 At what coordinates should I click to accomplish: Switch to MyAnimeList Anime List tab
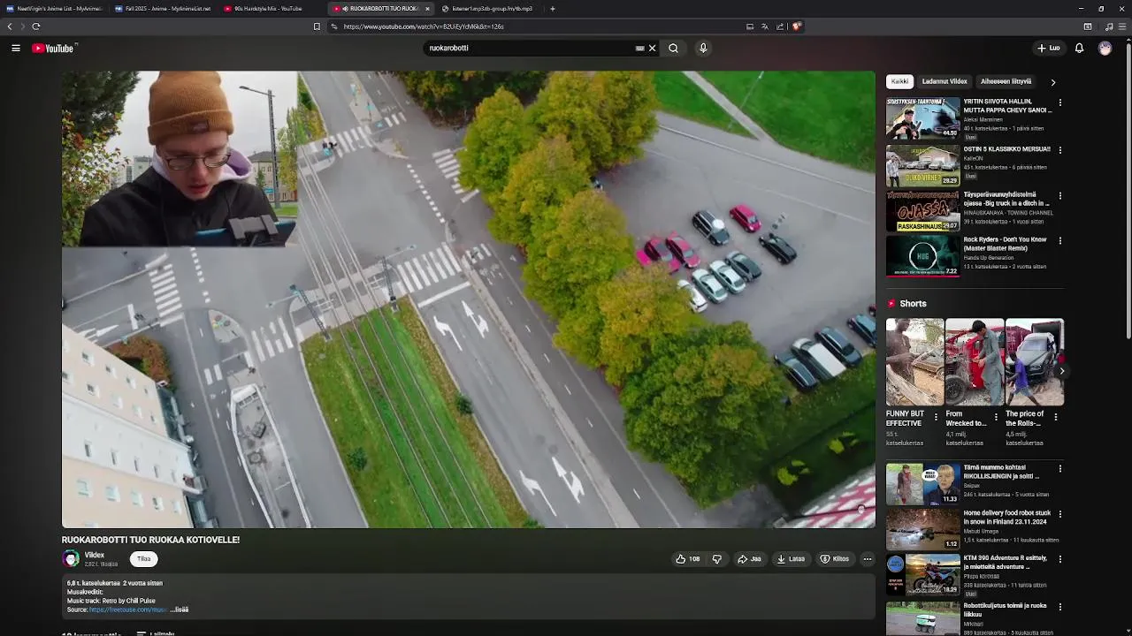pos(55,9)
